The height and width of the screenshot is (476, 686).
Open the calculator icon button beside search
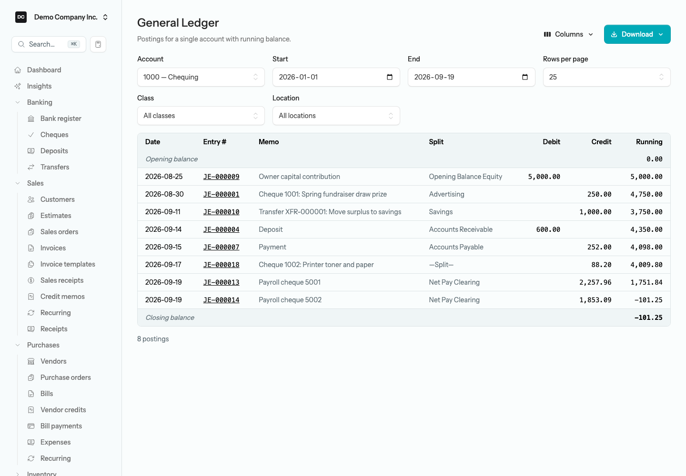click(98, 44)
